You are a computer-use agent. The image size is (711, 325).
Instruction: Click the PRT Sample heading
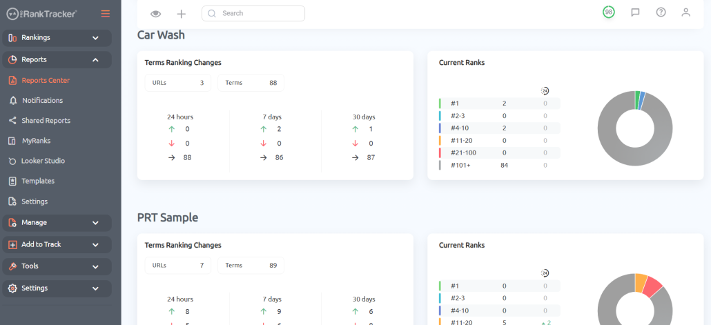(x=168, y=217)
